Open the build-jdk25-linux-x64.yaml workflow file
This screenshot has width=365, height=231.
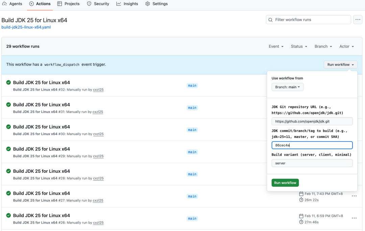pyautogui.click(x=26, y=27)
